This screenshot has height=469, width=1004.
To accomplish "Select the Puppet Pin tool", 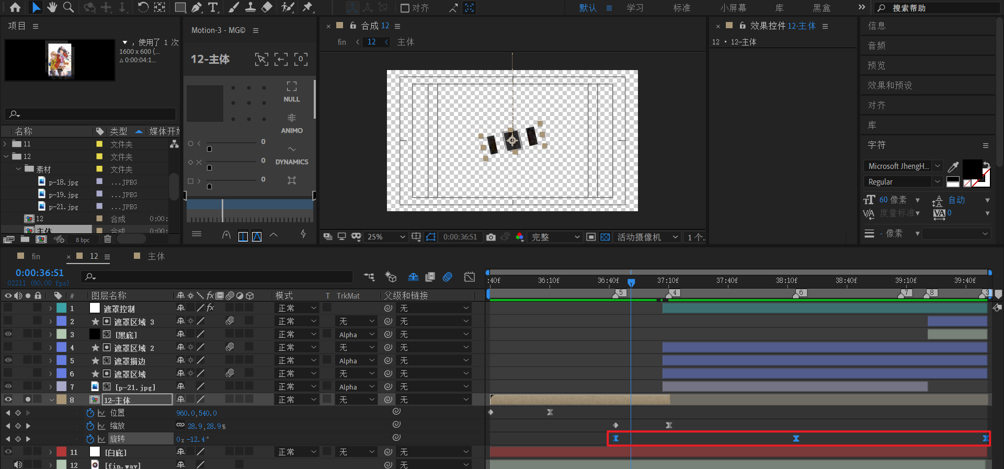I will 307,7.
